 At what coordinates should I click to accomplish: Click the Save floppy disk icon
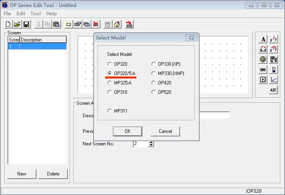(26, 24)
